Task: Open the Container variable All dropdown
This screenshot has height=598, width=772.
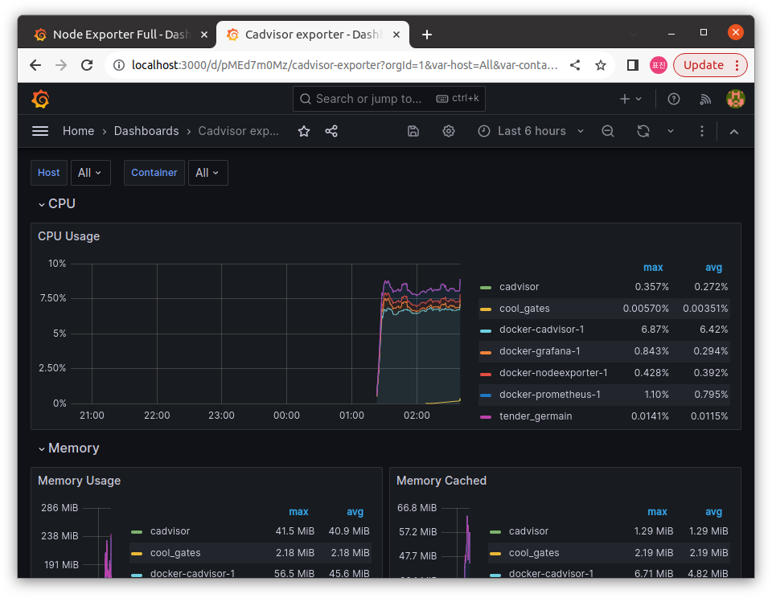Action: (x=207, y=173)
